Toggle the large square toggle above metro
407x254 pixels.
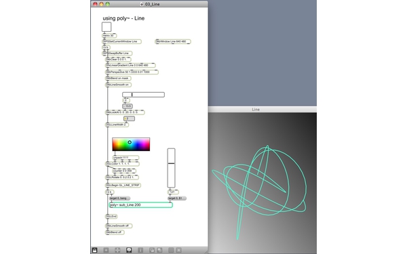click(106, 27)
